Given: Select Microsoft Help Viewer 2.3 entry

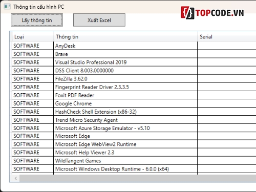Looking at the screenshot, I should tap(125, 153).
